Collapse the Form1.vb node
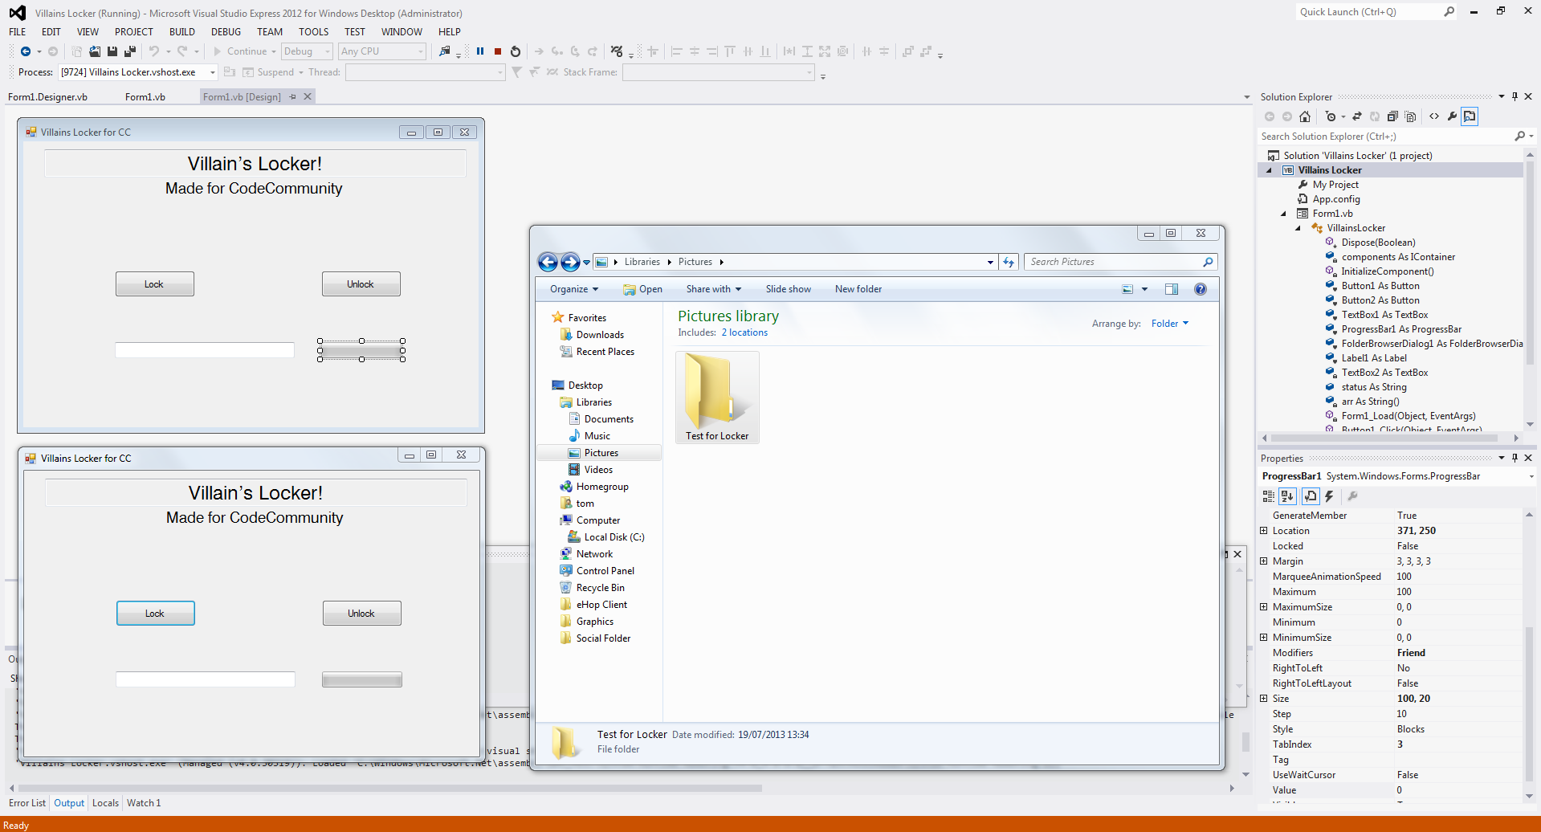The width and height of the screenshot is (1541, 832). (x=1284, y=214)
